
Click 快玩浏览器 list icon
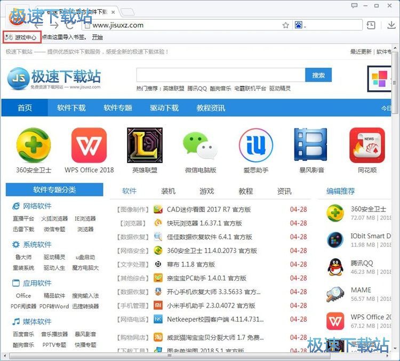pos(158,223)
